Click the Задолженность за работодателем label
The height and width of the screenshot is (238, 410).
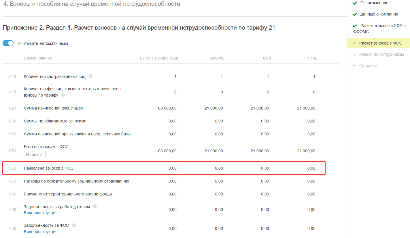pyautogui.click(x=57, y=207)
